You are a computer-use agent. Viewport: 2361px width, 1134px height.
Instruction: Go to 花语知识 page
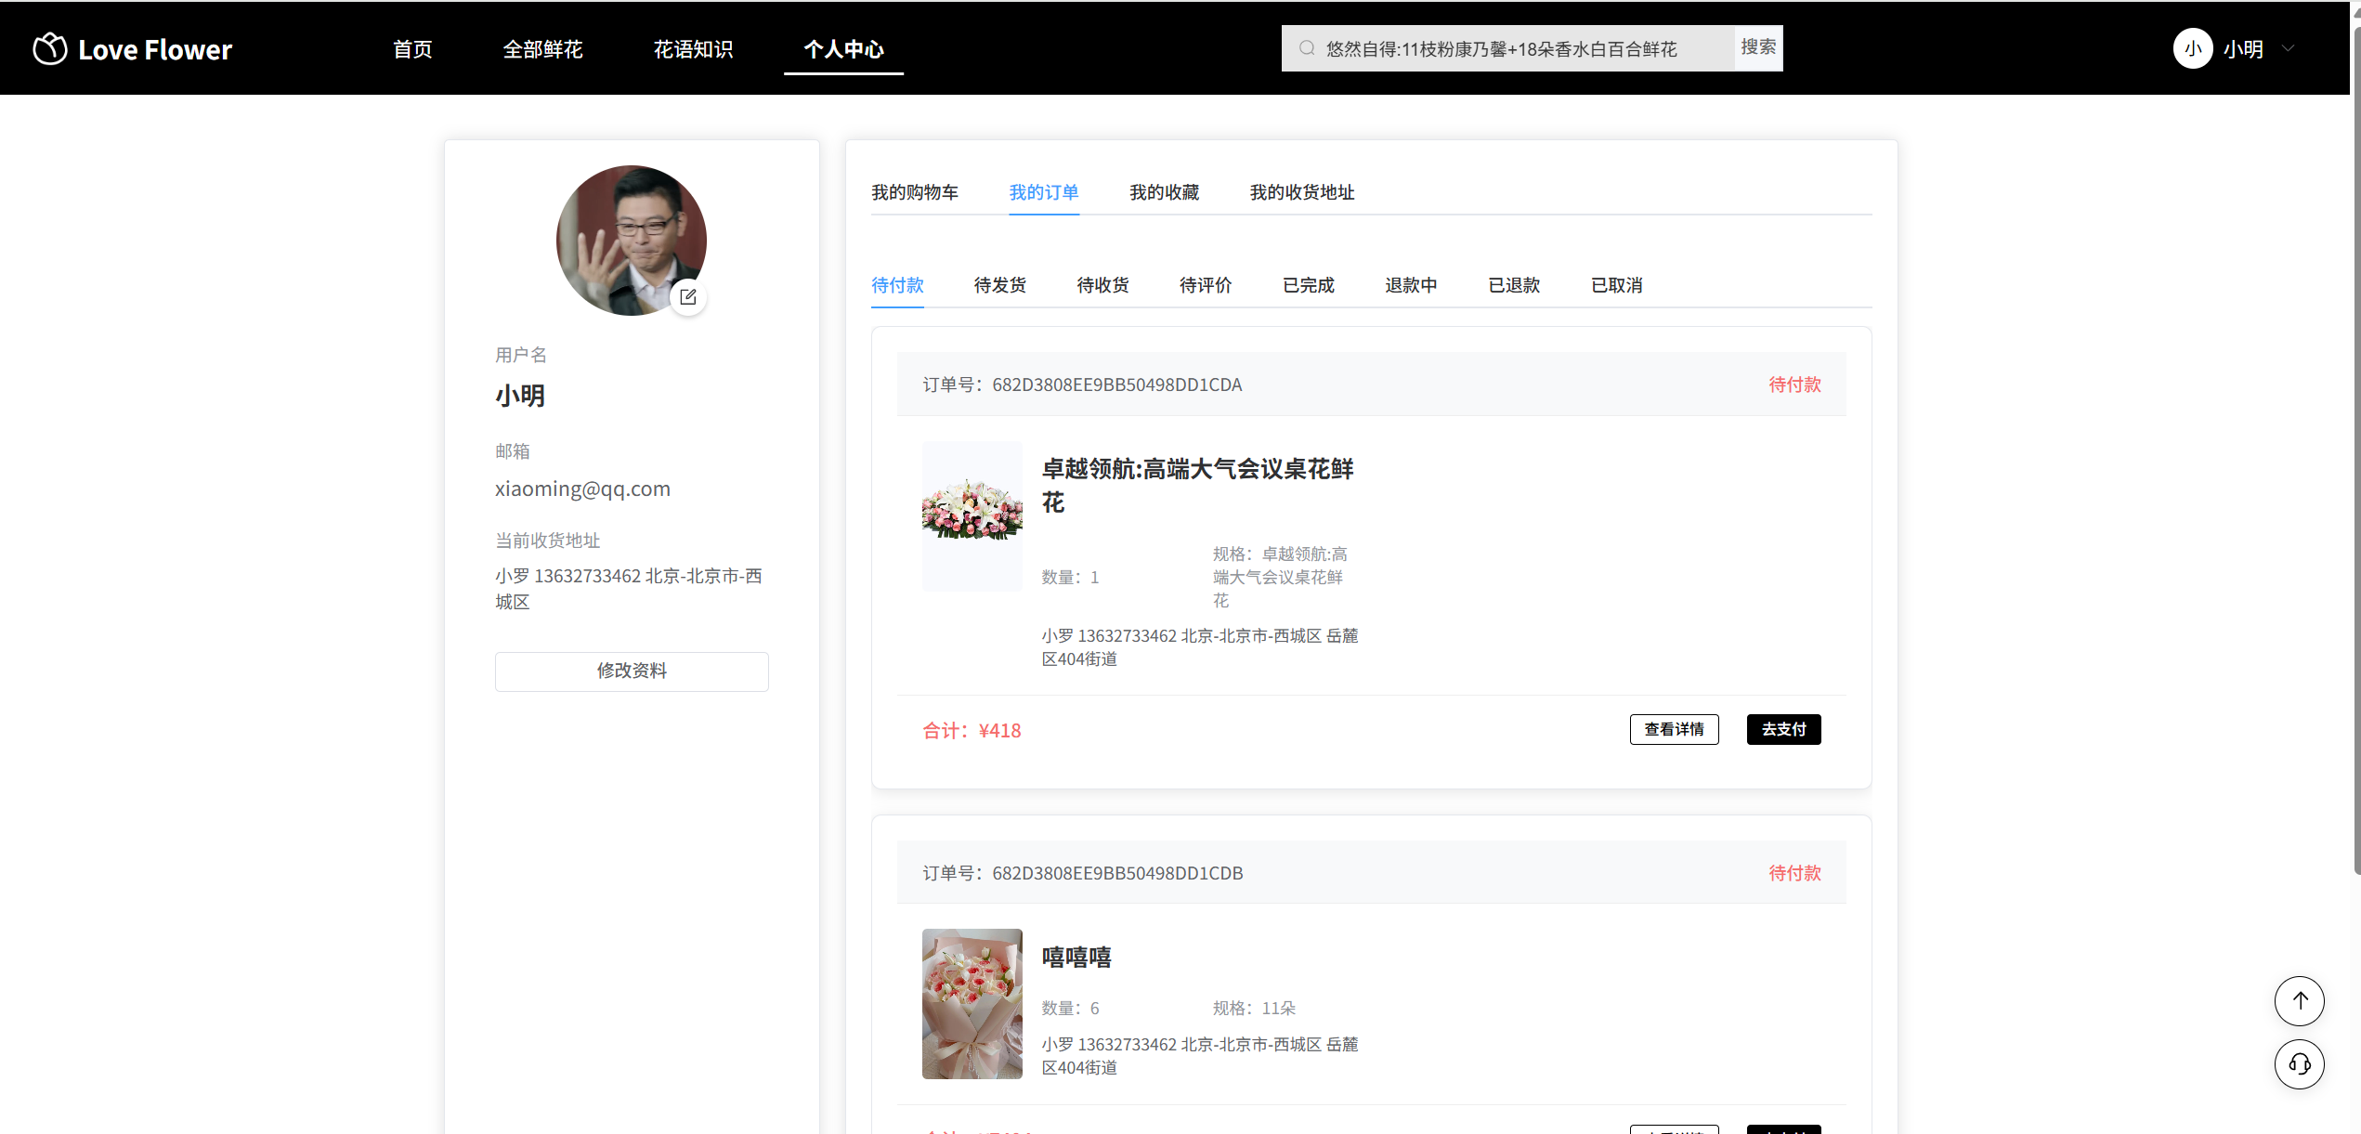tap(693, 49)
